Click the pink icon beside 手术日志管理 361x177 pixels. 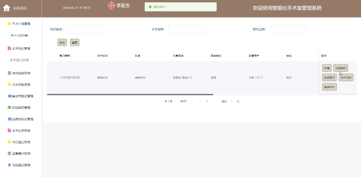pyautogui.click(x=9, y=131)
